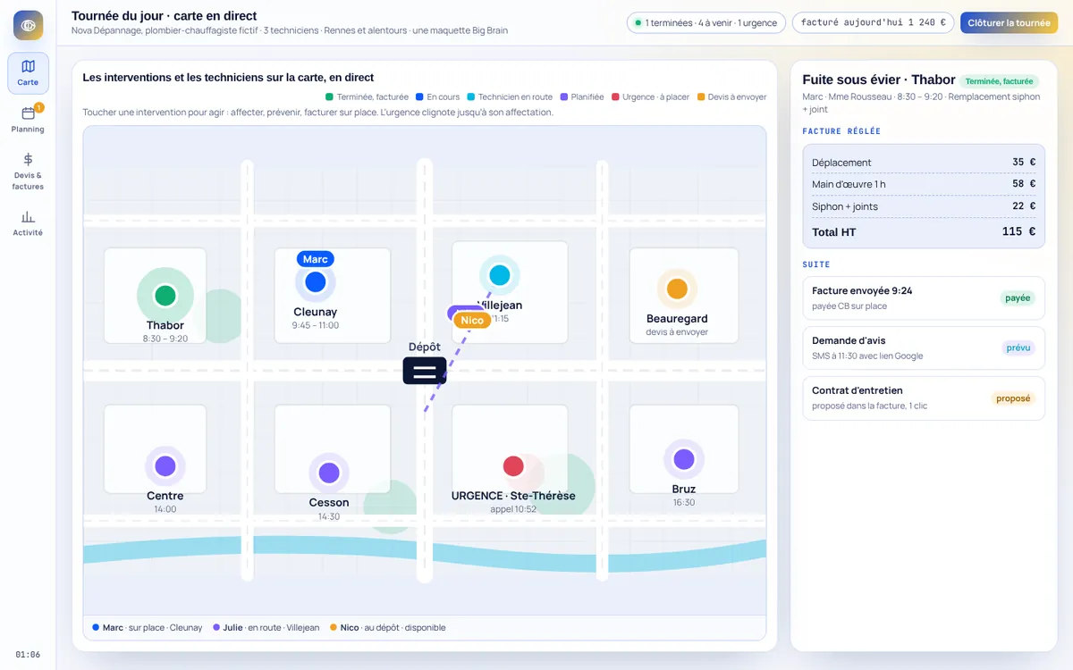Click the 'facturé aujourd'hui 1 240 €' pill
The width and height of the screenshot is (1073, 670).
click(873, 23)
